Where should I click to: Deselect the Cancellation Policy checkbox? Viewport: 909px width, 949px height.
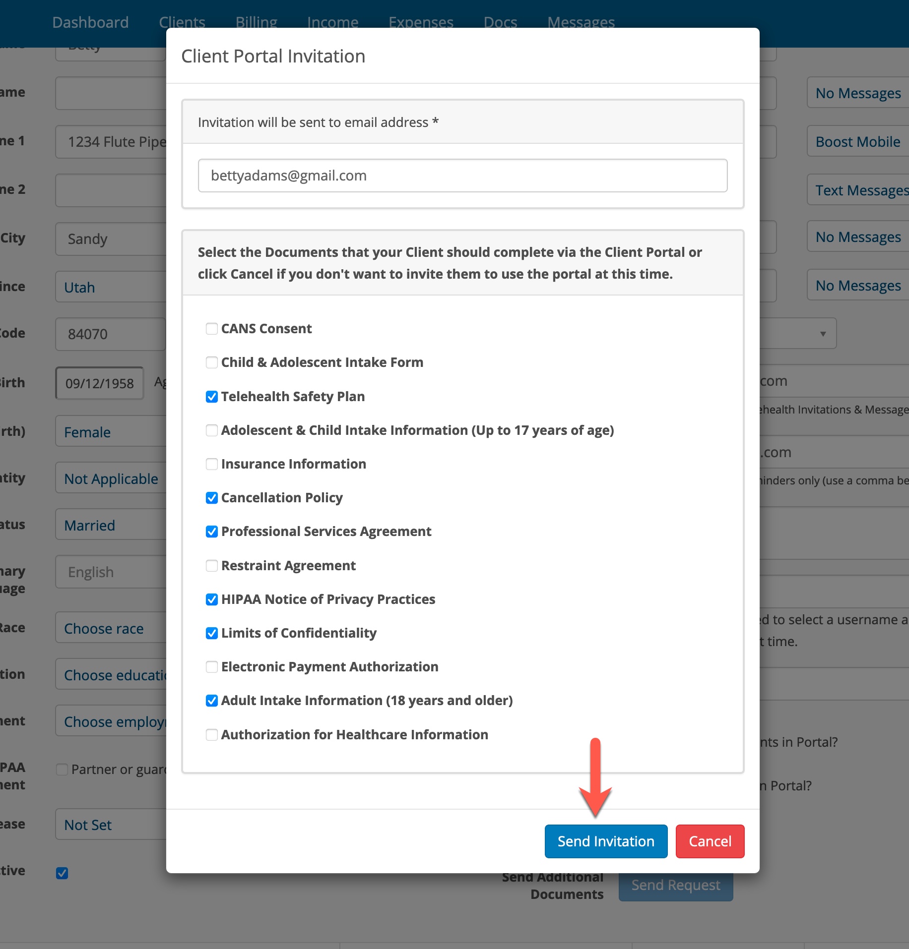(212, 498)
